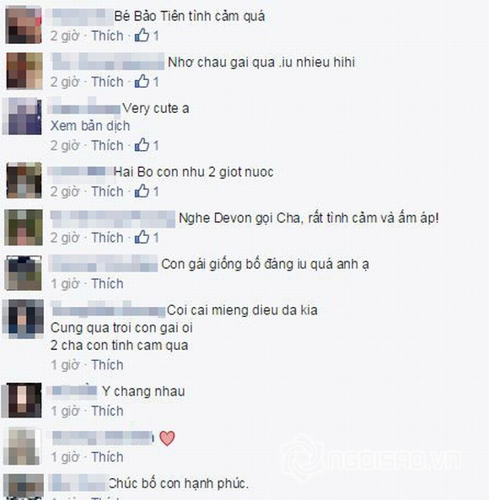The image size is (489, 500).
Task: Open avatar of Bé Bảo Tiên commenter
Action: pyautogui.click(x=24, y=24)
